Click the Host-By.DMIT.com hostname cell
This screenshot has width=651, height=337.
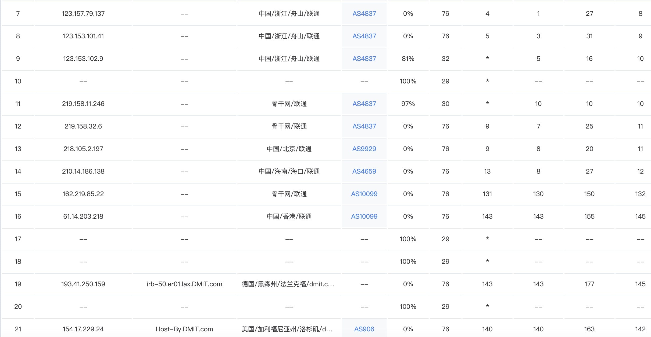point(184,329)
